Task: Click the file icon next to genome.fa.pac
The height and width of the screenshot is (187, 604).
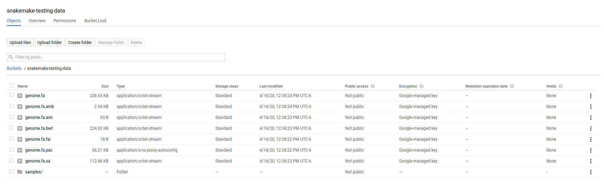Action: [x=20, y=150]
